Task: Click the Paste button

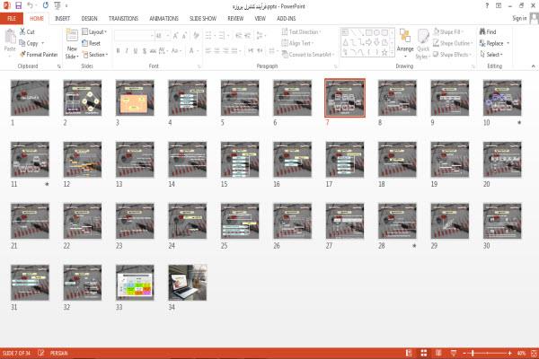Action: [x=10, y=40]
